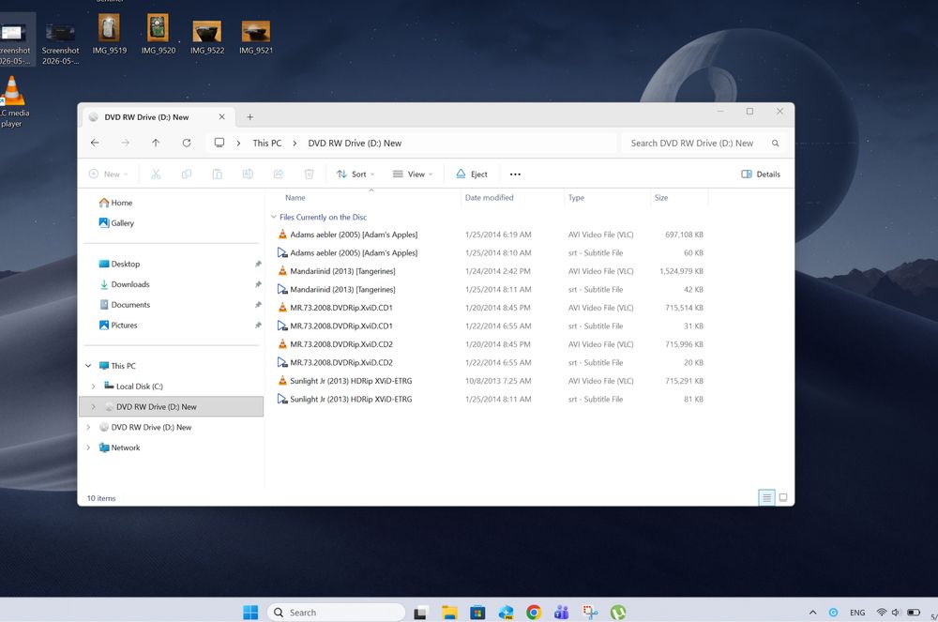
Task: Launch Google Chrome from taskbar
Action: [x=534, y=612]
